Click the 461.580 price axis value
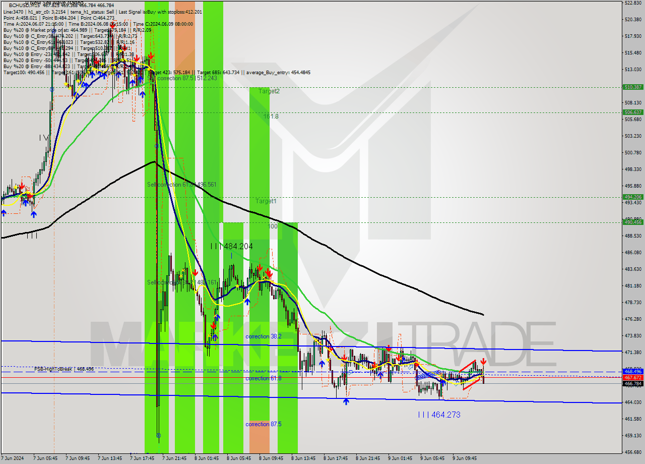 pos(632,419)
